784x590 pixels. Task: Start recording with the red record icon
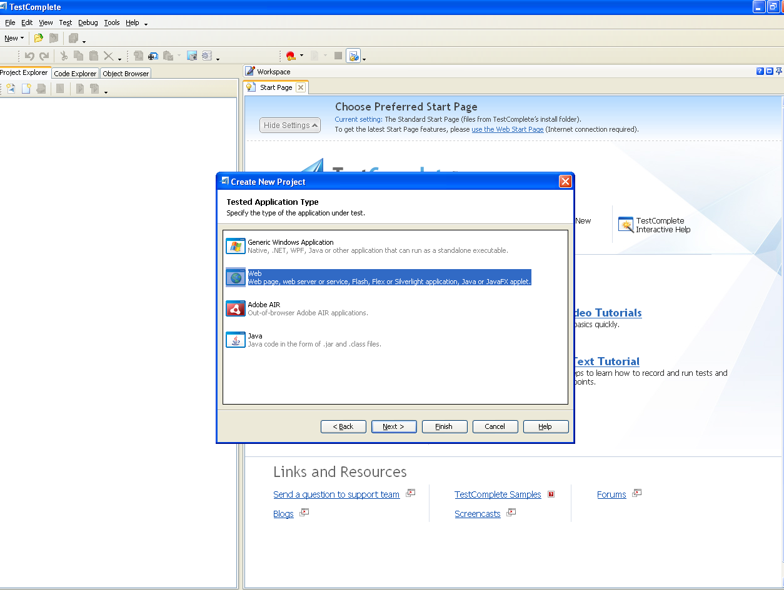(290, 56)
